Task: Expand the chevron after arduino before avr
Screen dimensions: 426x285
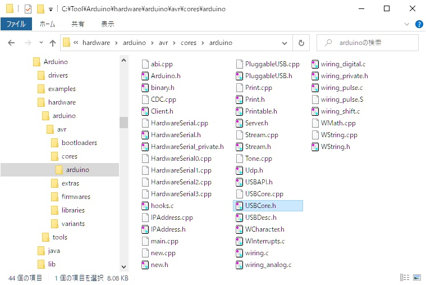Action: pos(152,43)
